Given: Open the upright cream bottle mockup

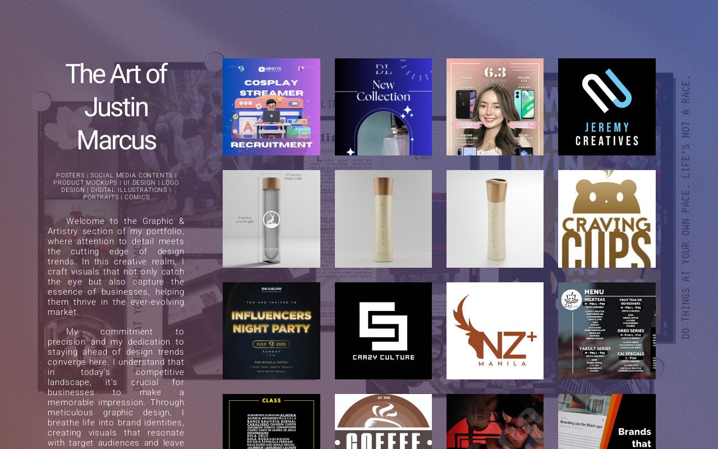Looking at the screenshot, I should point(383,219).
